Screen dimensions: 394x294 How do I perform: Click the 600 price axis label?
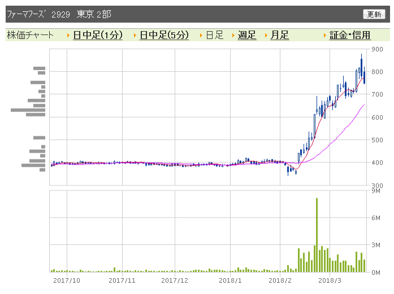(377, 118)
